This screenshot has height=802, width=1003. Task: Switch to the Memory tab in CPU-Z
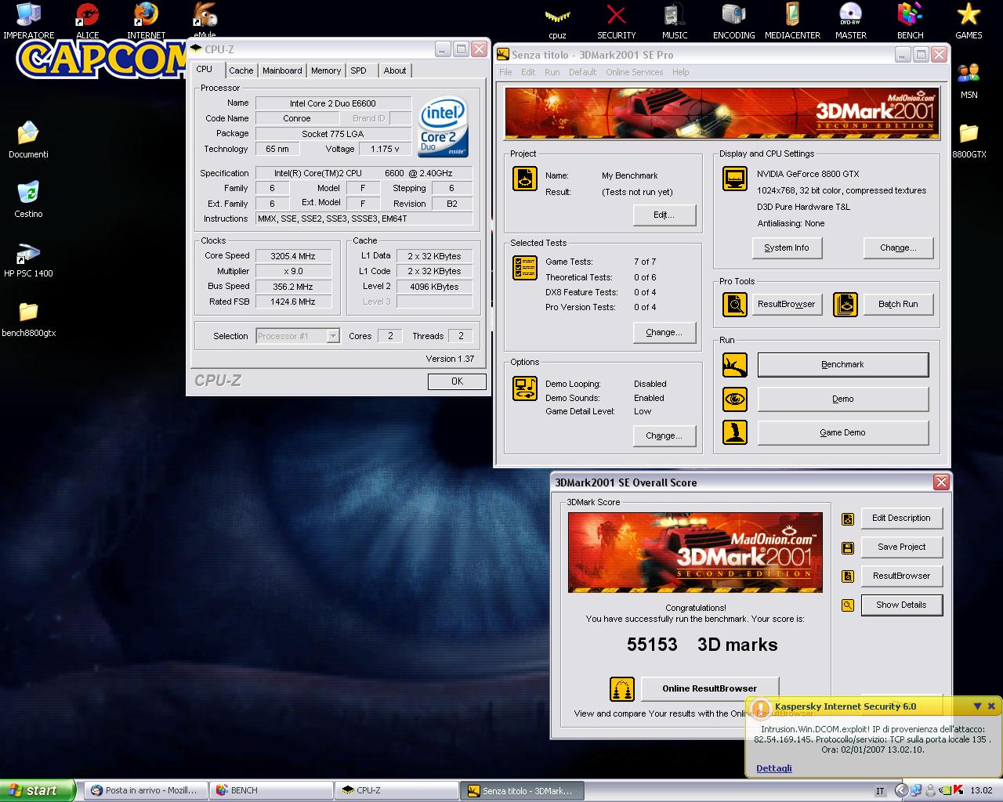[326, 70]
